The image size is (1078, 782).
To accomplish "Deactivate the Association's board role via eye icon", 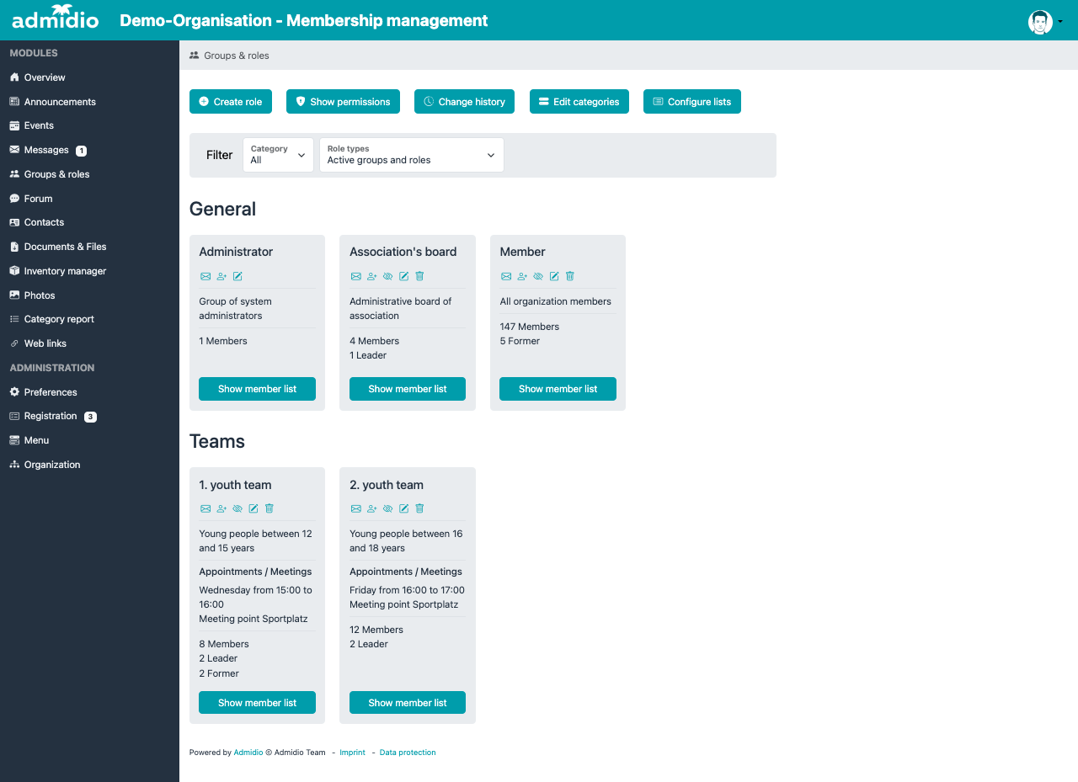I will tap(387, 276).
